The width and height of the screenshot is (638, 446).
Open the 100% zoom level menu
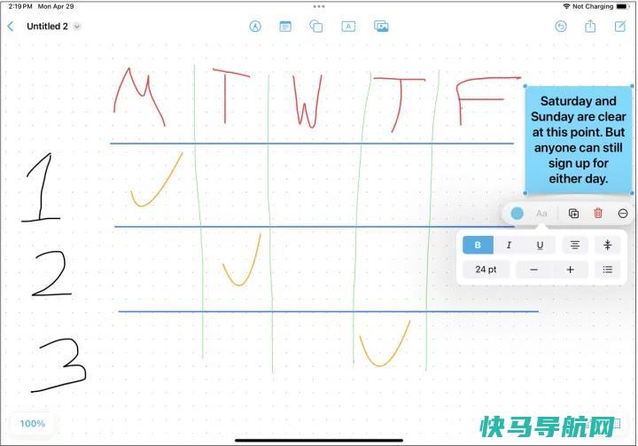tap(33, 424)
